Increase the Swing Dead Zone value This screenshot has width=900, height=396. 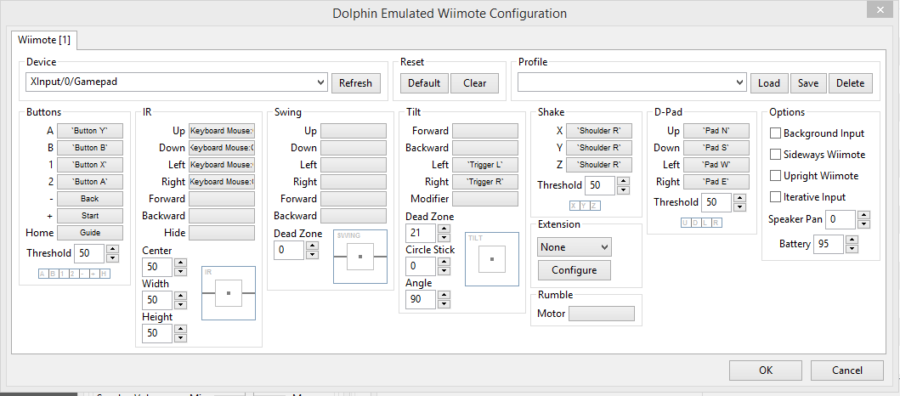click(312, 246)
